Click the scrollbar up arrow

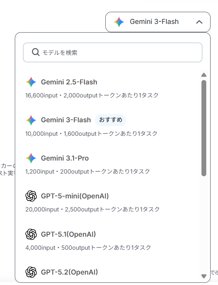[x=204, y=75]
